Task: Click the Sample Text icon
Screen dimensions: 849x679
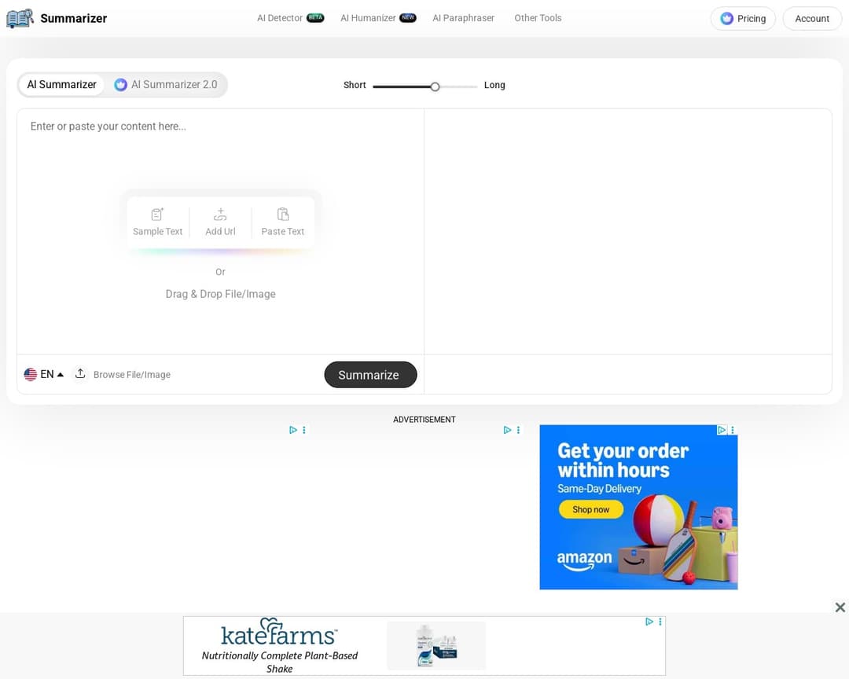Action: pos(157,214)
